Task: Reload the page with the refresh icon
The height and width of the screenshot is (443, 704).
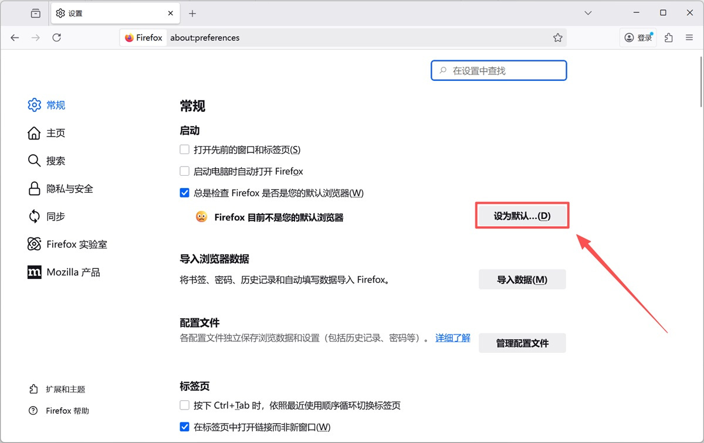Action: pos(56,37)
